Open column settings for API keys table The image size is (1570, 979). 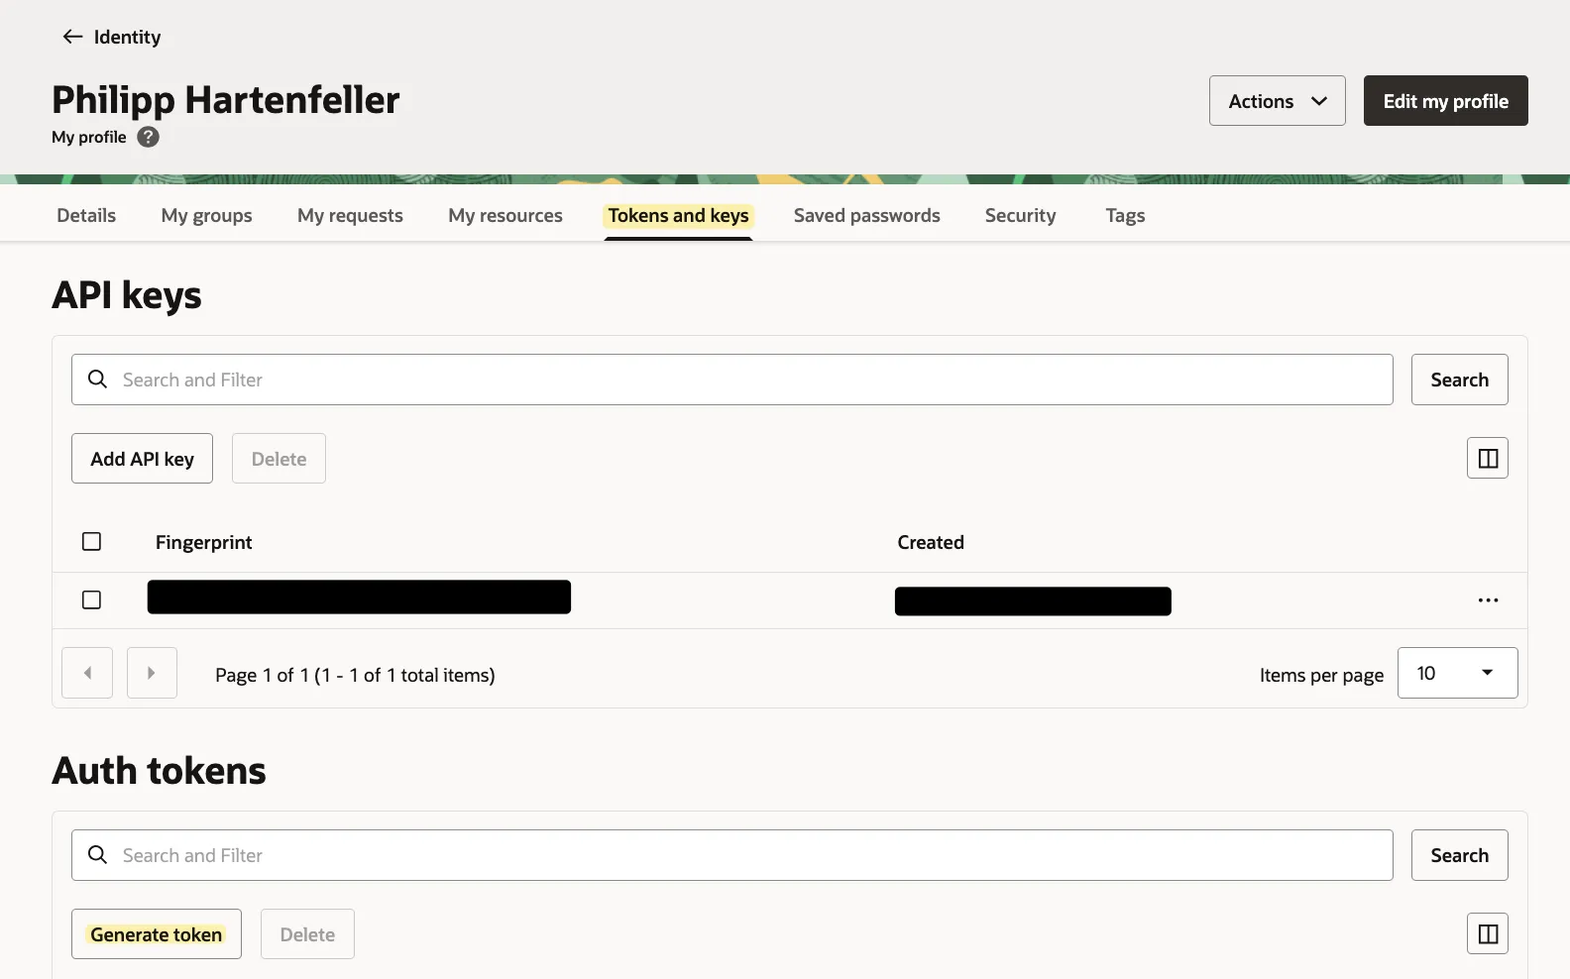[x=1487, y=458]
